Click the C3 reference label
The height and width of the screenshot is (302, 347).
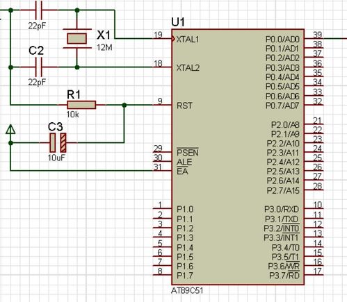(x=56, y=127)
